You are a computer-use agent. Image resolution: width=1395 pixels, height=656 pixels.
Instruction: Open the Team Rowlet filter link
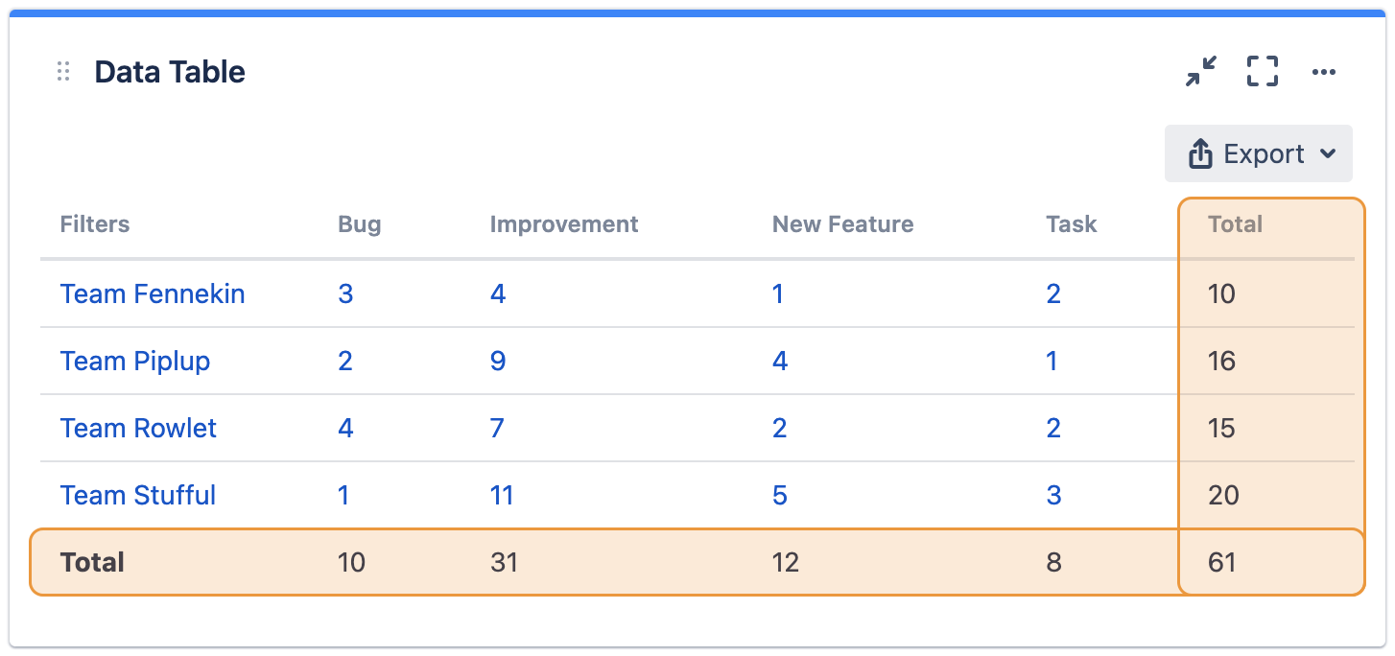coord(138,429)
